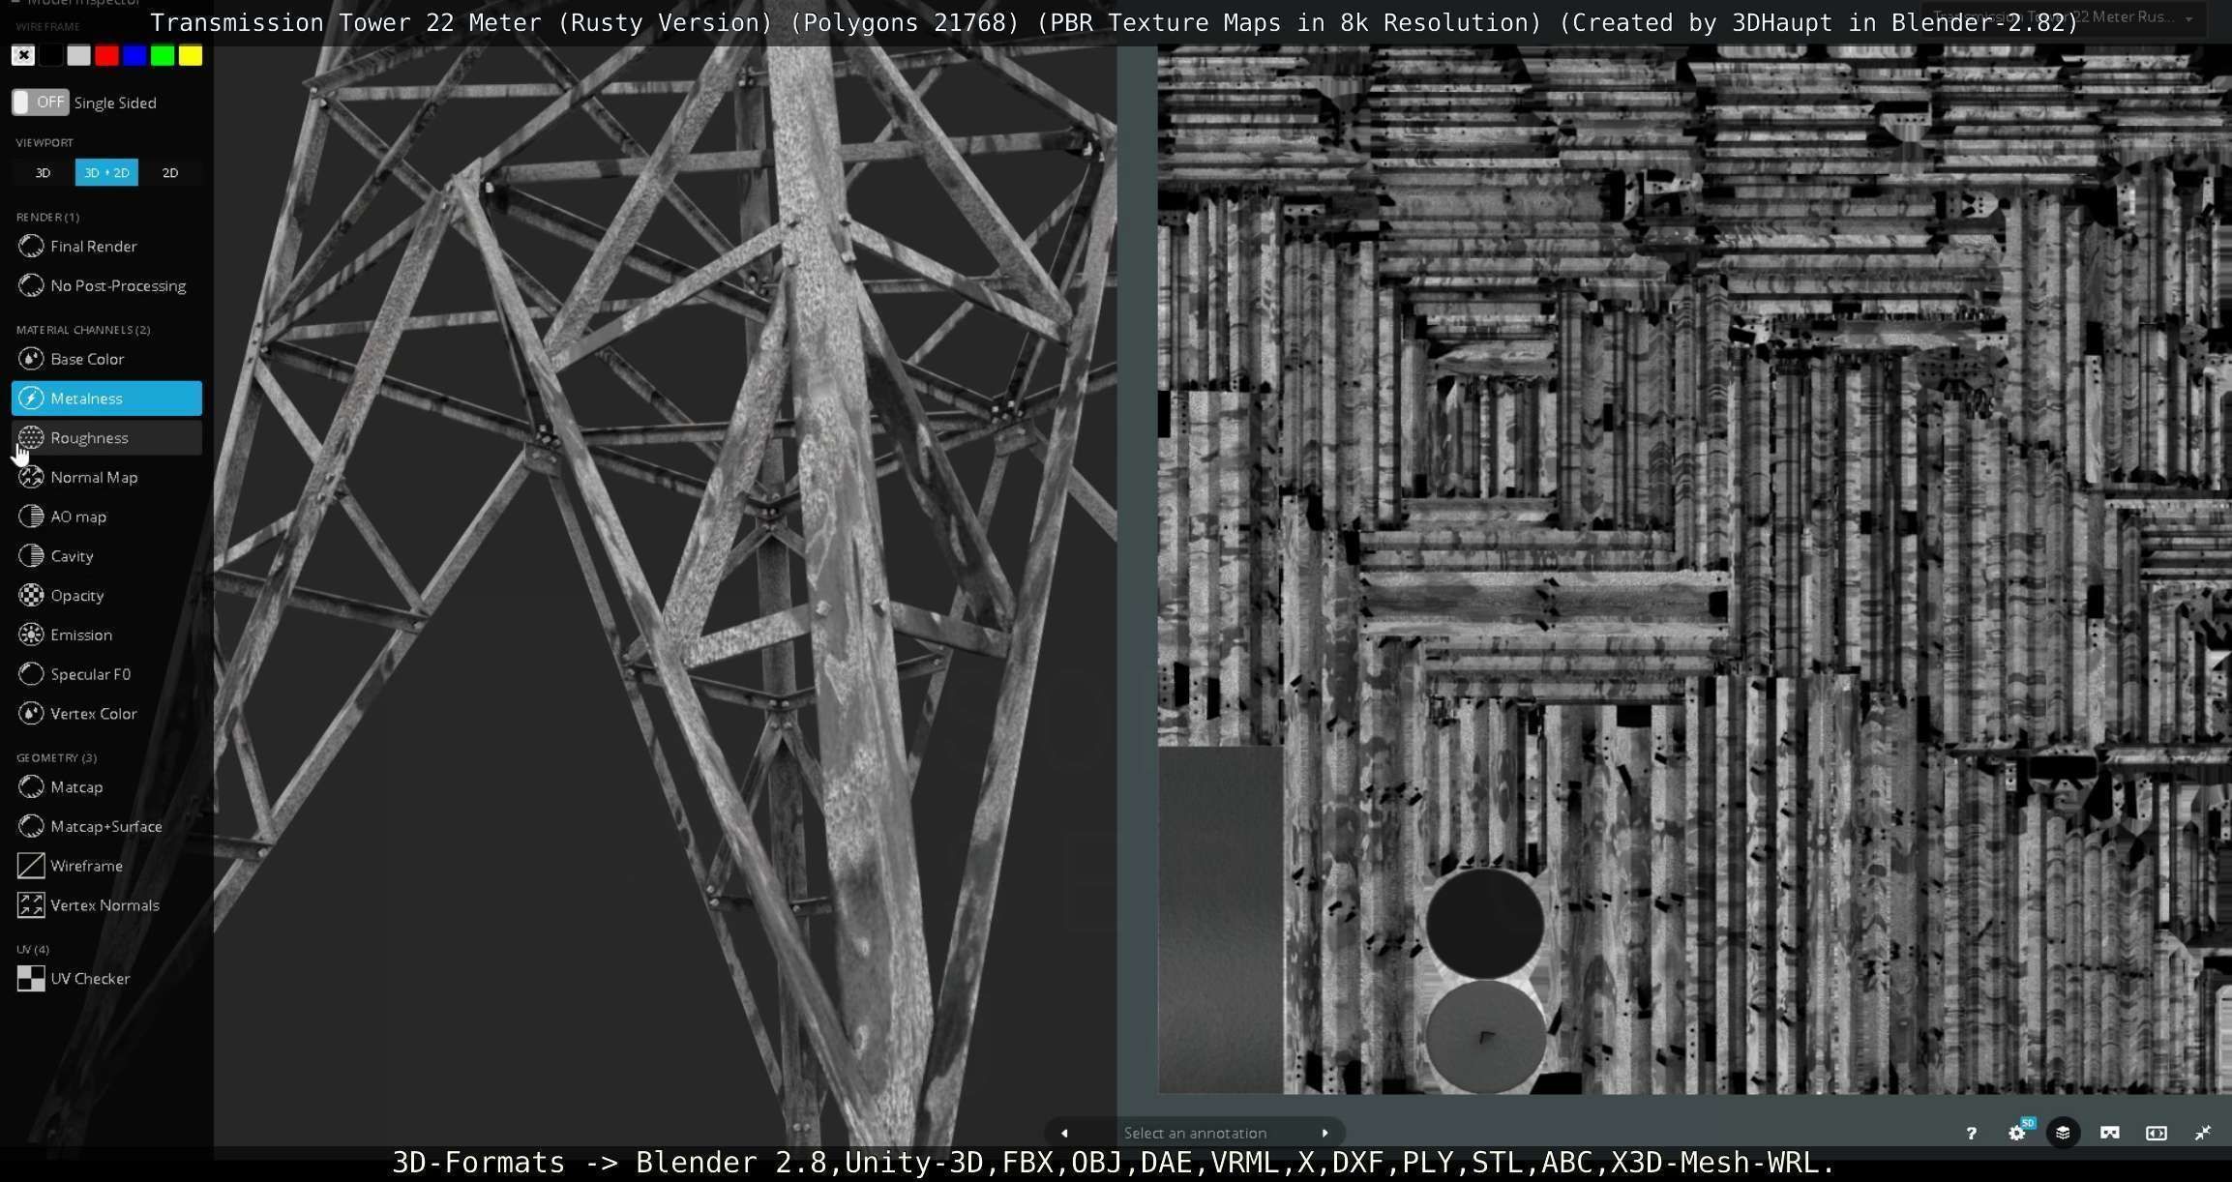Viewport: 2232px width, 1182px height.
Task: Show the Opacity channel
Action: click(106, 596)
